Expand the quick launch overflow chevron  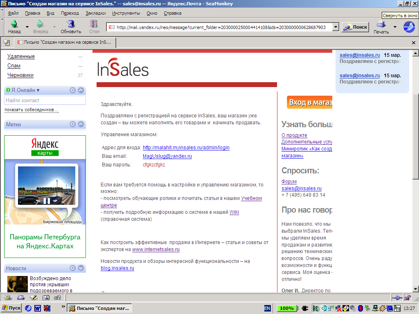click(63, 307)
